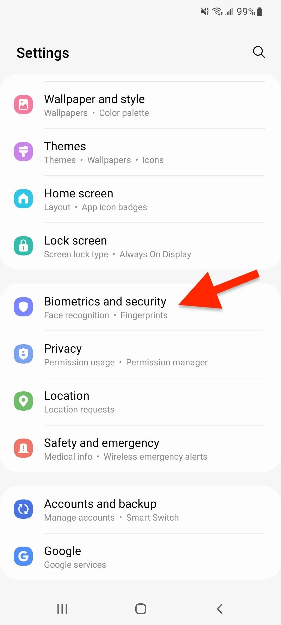
Task: Open Safety and emergency settings
Action: (140, 449)
